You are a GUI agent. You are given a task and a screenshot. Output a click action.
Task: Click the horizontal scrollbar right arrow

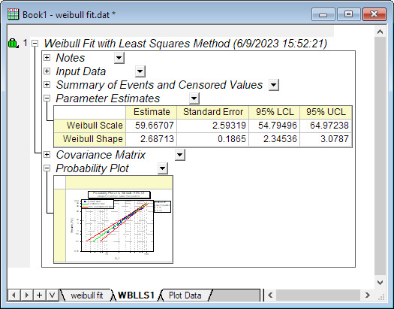pyautogui.click(x=368, y=295)
